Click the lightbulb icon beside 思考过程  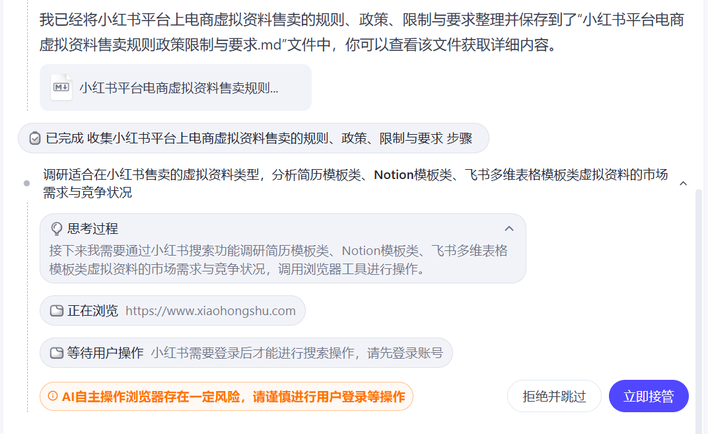point(57,229)
